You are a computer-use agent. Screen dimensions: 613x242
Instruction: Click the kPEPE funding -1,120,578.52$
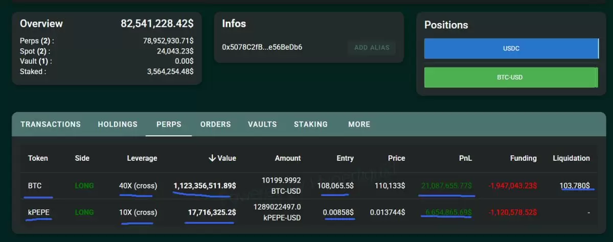tap(512, 213)
